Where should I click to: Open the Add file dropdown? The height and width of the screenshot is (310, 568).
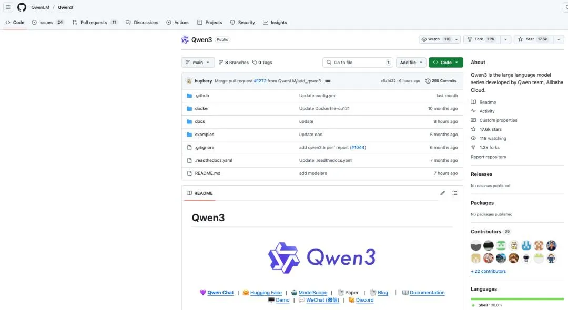411,62
